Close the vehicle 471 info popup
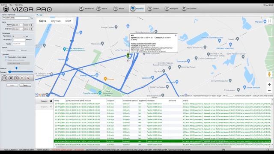274x154 pixels. 176,36
